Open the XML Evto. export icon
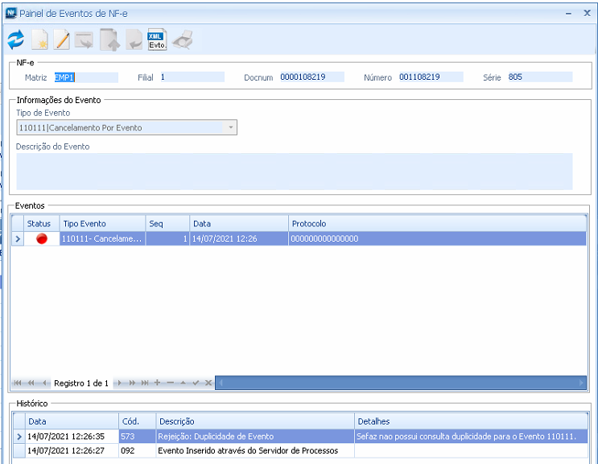The image size is (598, 464). [157, 39]
